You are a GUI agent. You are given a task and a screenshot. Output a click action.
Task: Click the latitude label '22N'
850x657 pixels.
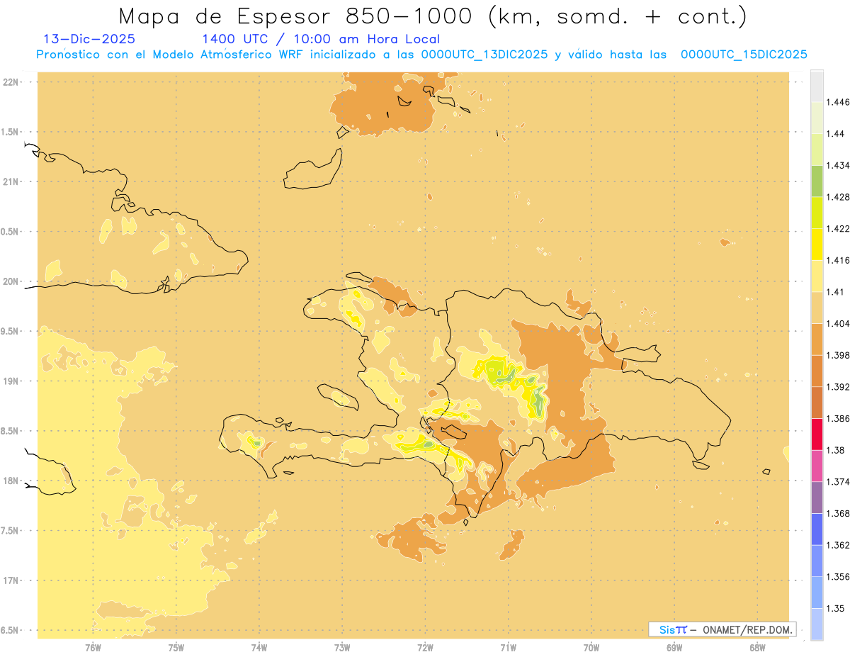click(x=11, y=82)
